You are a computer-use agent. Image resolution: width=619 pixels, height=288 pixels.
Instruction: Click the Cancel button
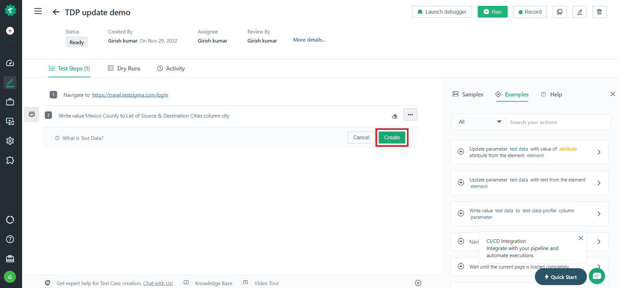click(361, 137)
